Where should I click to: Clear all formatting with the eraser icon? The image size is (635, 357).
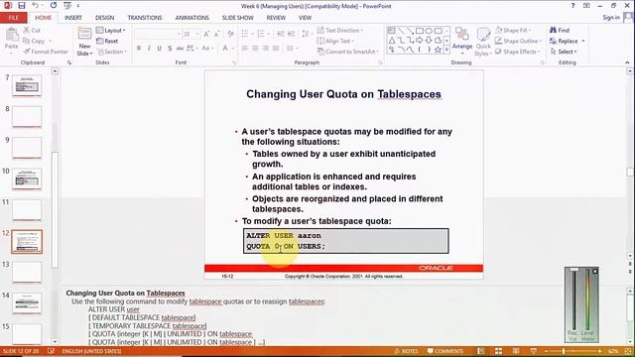(231, 34)
